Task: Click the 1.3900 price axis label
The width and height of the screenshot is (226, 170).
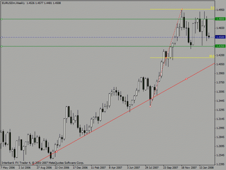Action: click(221, 73)
